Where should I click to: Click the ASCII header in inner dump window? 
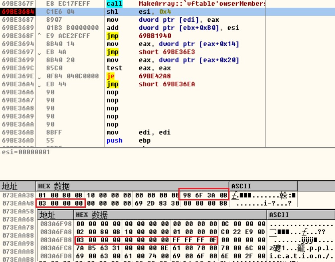click(279, 215)
